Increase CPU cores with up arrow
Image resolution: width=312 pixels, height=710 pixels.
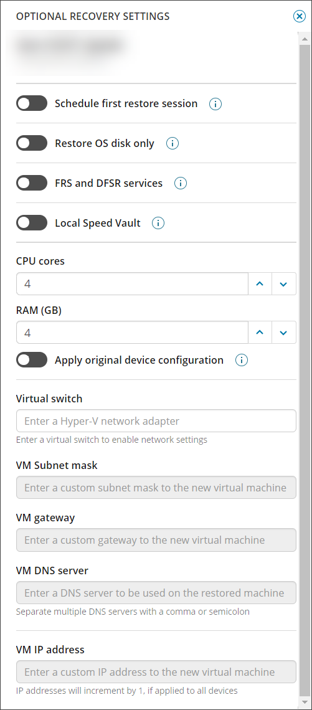click(x=260, y=284)
